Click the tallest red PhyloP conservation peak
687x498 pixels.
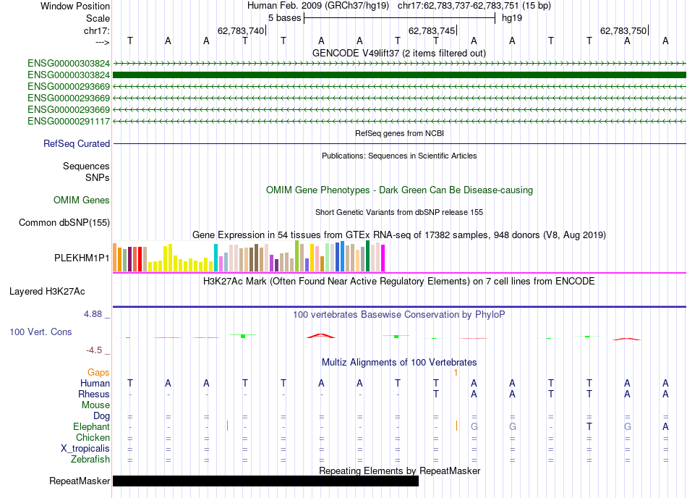coord(320,336)
